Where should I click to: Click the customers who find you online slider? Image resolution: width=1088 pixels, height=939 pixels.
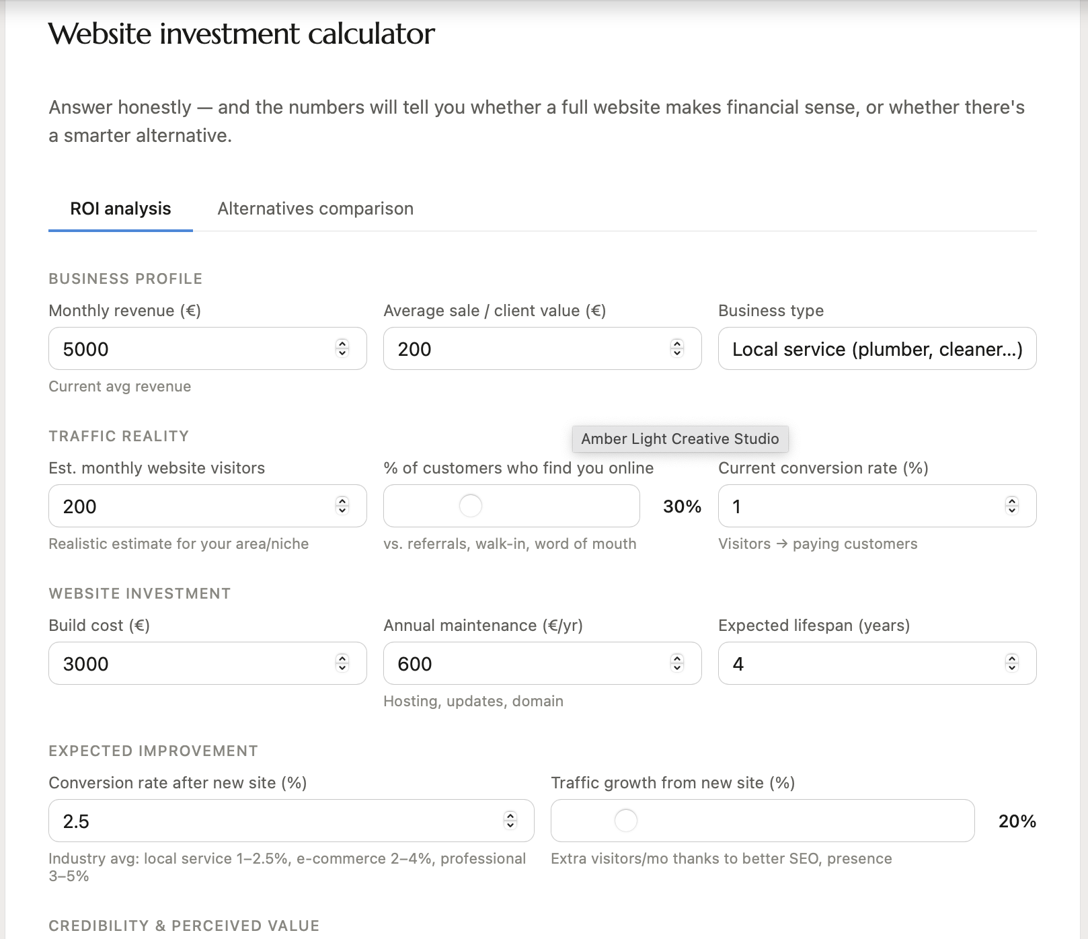coord(511,506)
